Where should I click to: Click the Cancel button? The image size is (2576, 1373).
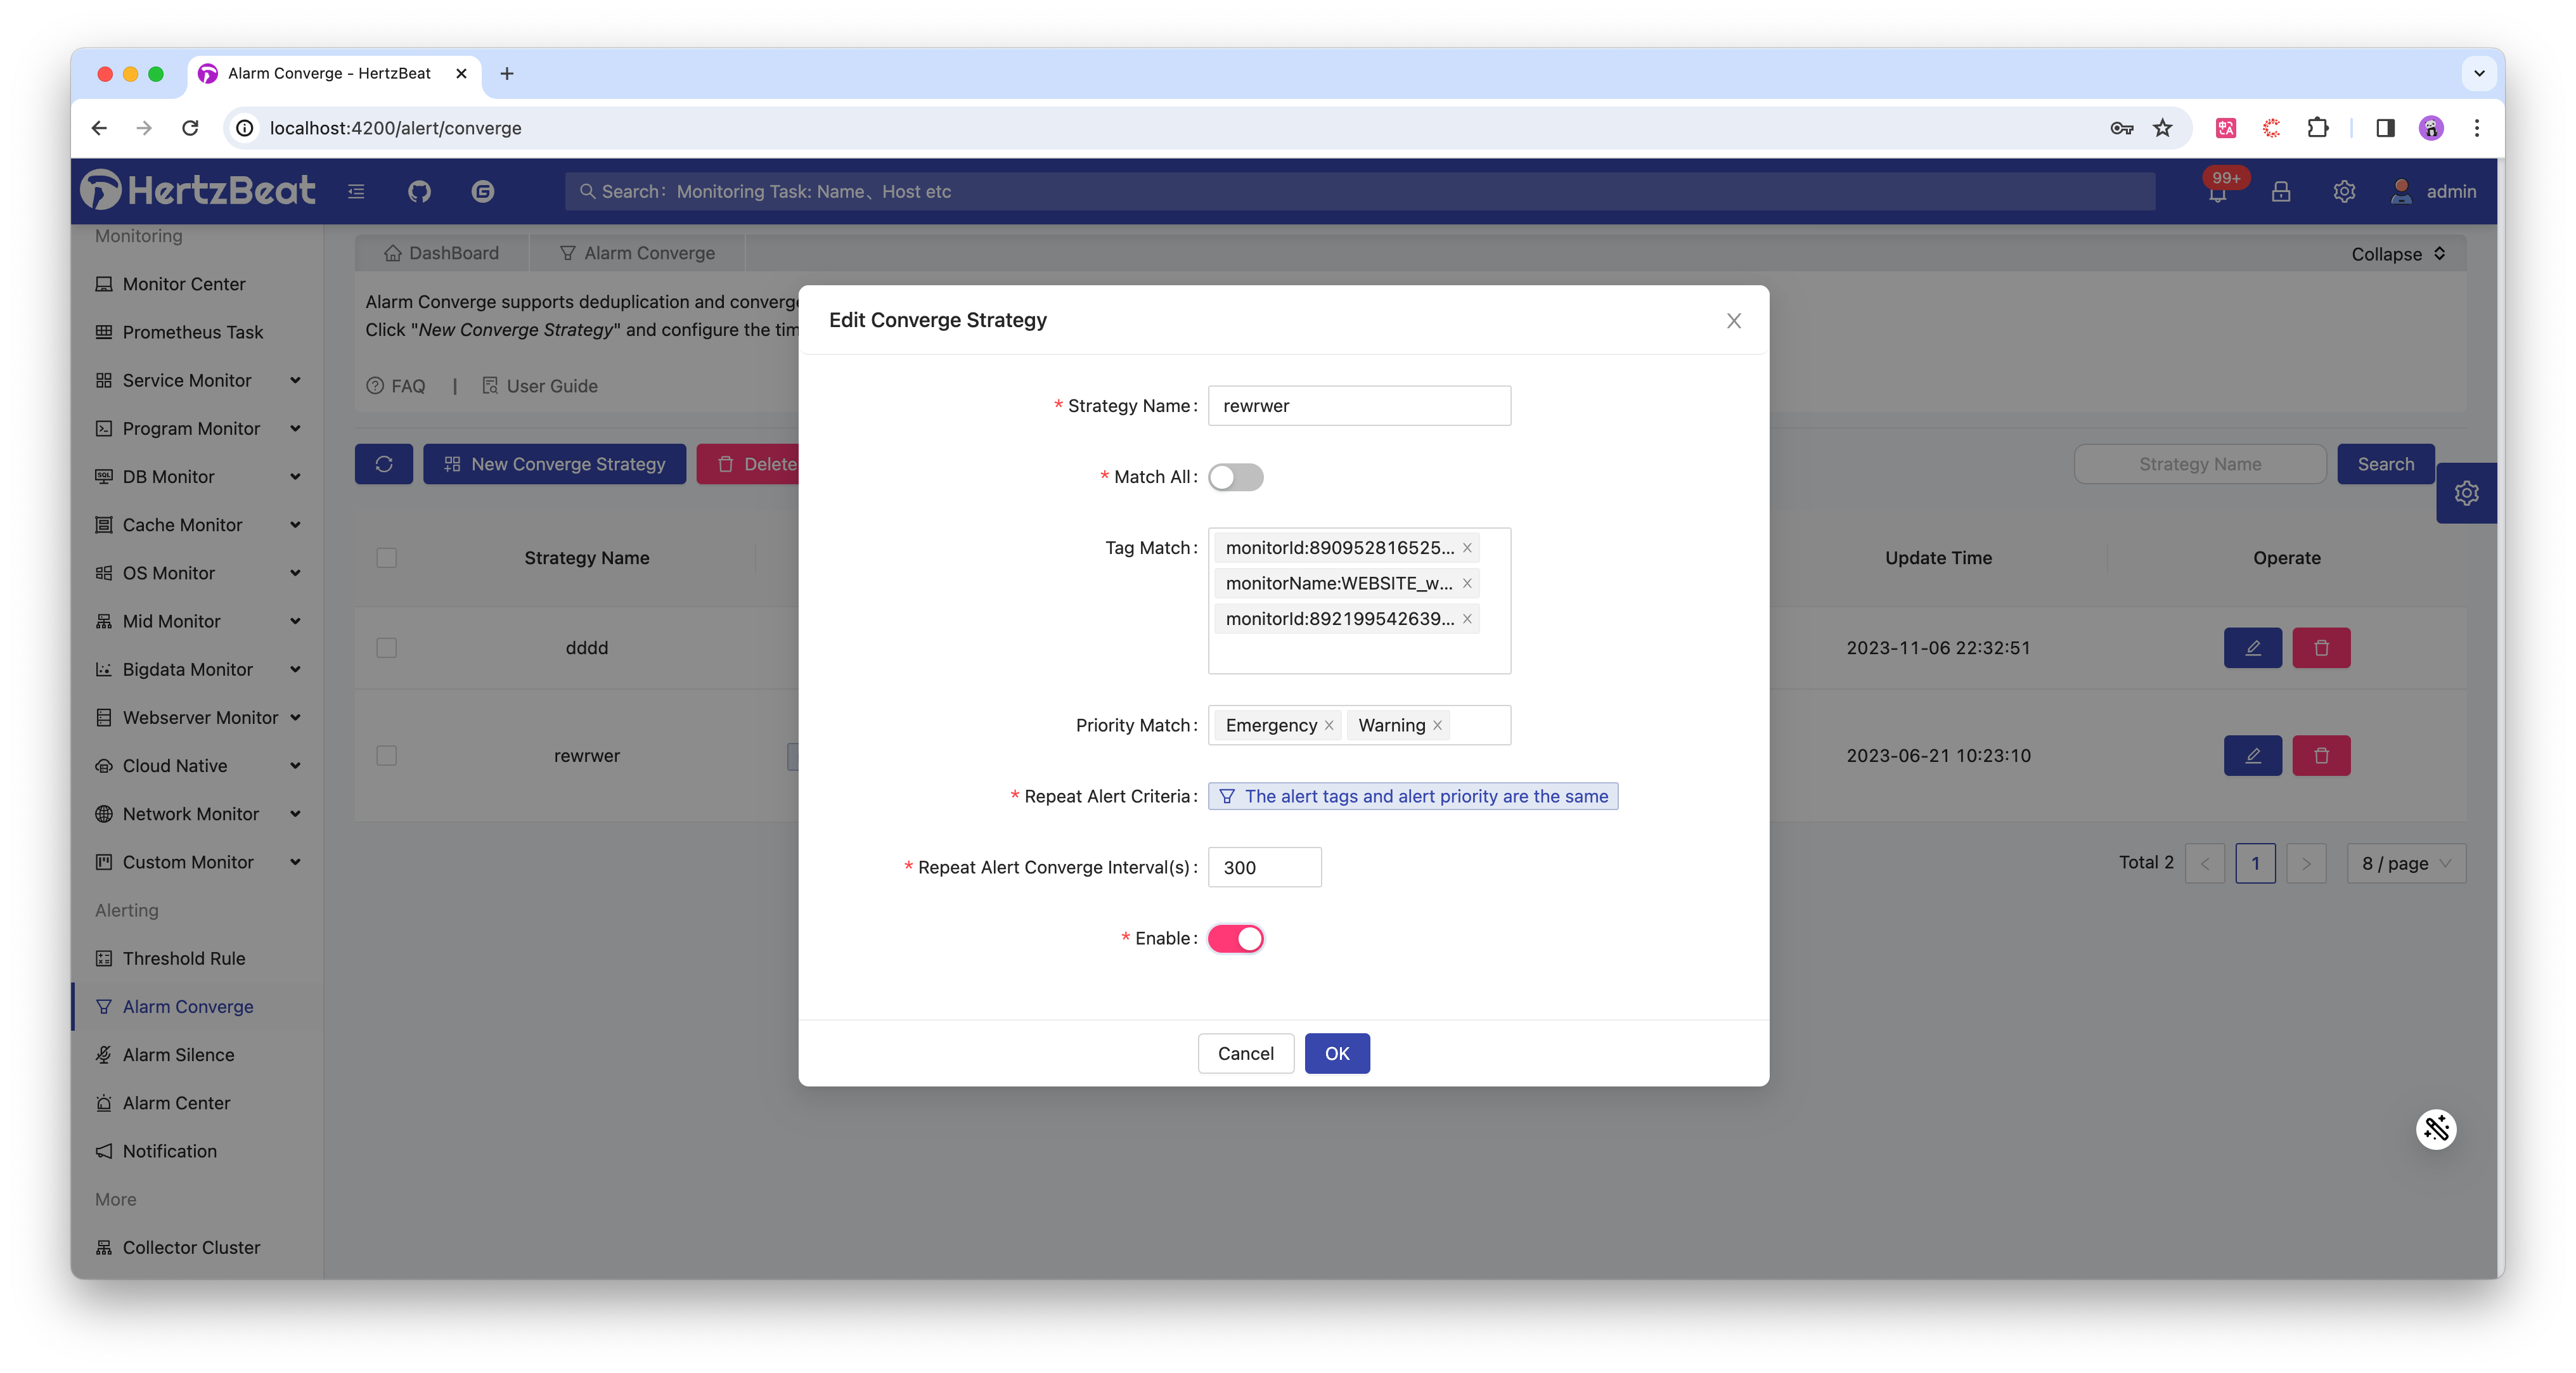tap(1245, 1054)
